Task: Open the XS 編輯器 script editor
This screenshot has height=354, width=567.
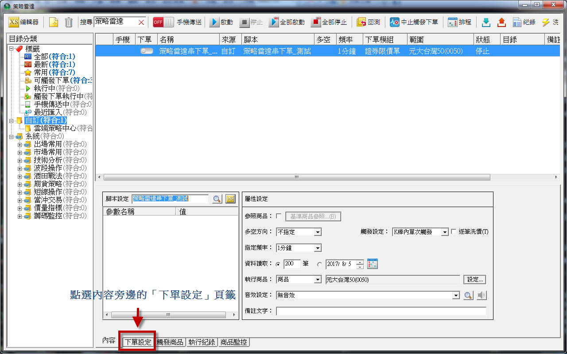Action: tap(24, 22)
